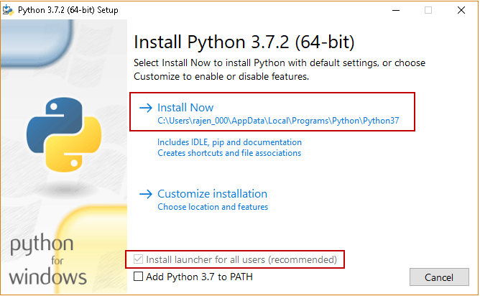Open the Customize installation option
The image size is (480, 296).
click(212, 194)
